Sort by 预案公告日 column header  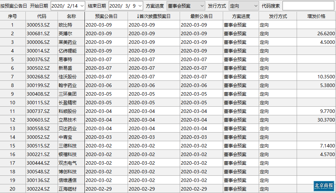(106, 16)
